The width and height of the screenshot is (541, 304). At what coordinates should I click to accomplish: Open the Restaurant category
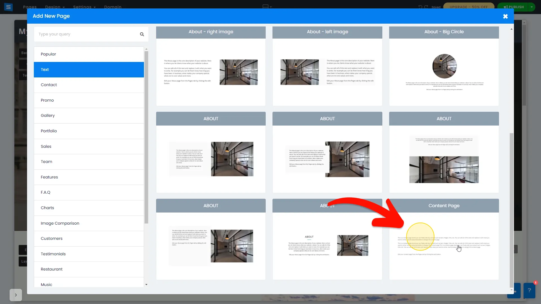89,269
